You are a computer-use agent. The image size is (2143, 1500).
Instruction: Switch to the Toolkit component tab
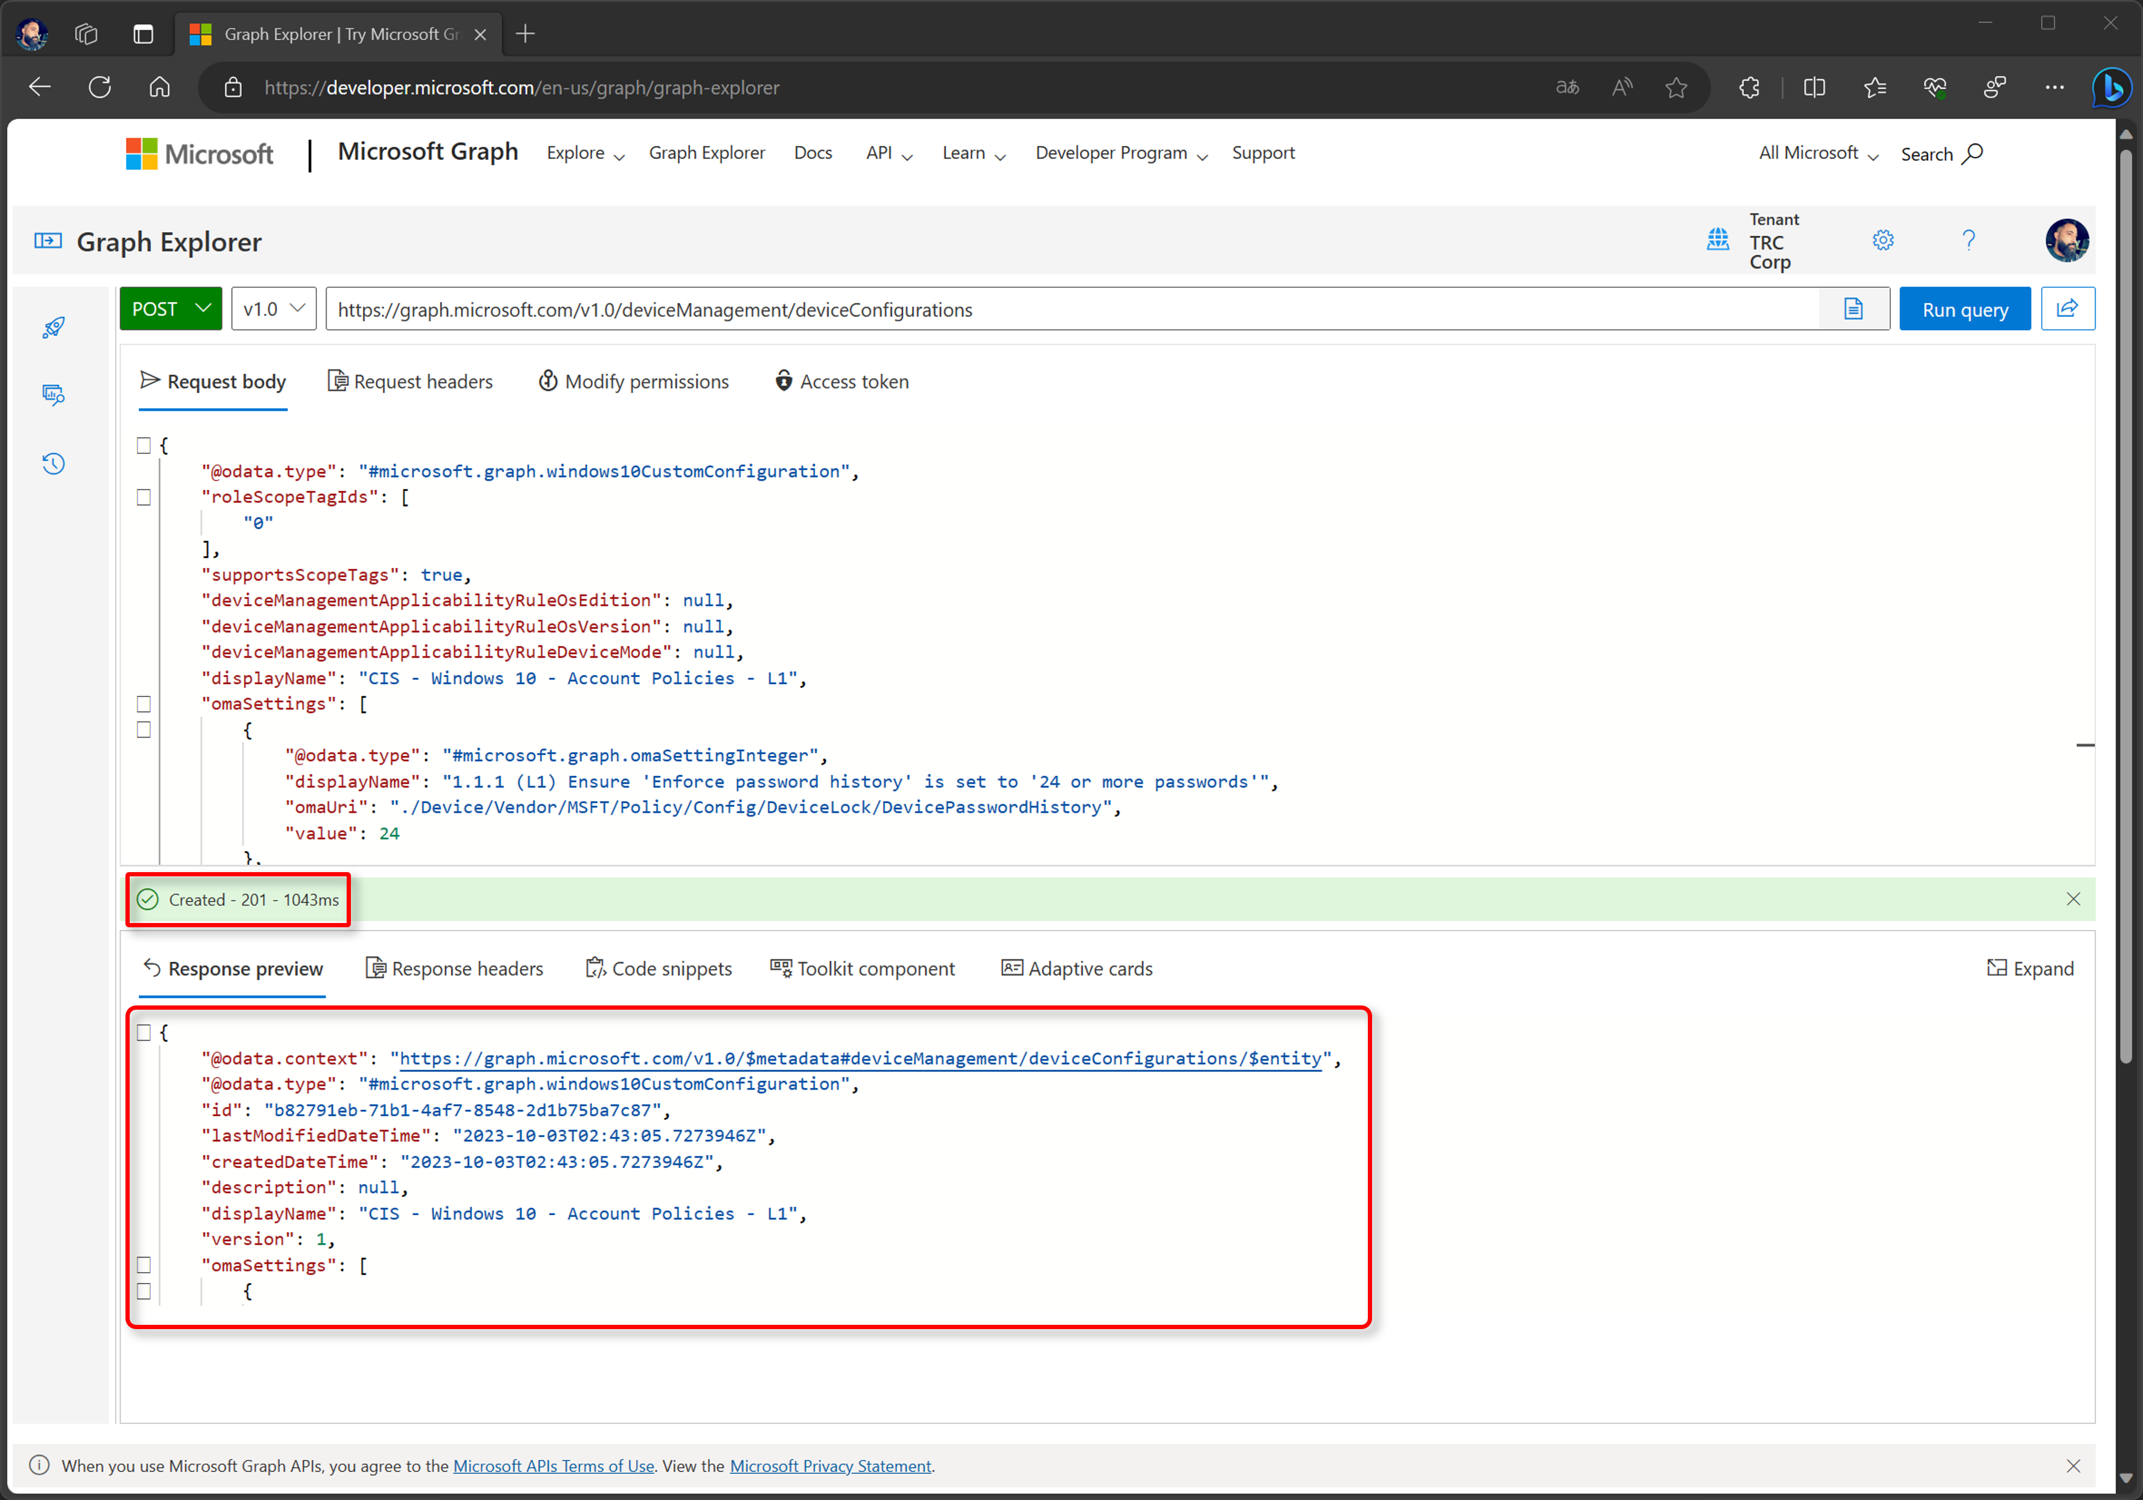(x=862, y=969)
